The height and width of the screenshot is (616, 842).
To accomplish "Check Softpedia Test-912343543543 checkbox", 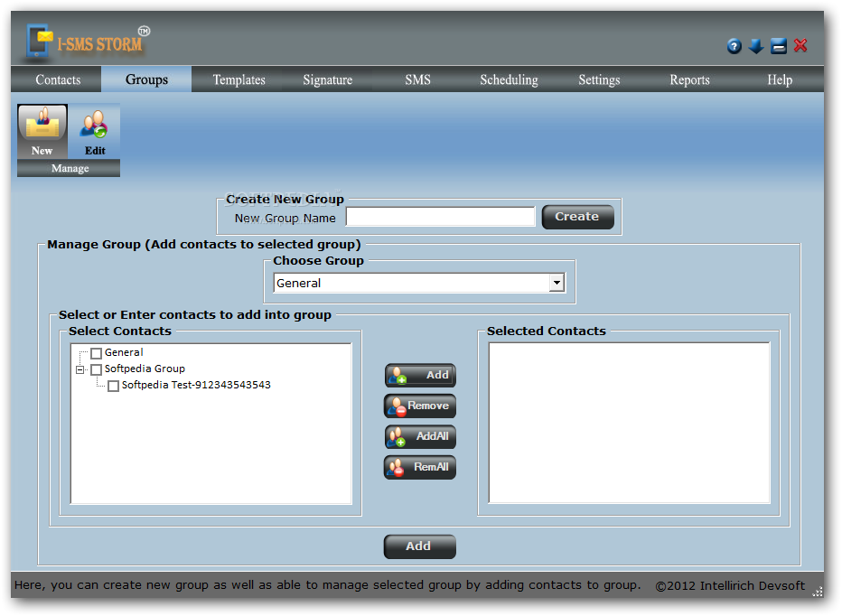I will click(113, 387).
